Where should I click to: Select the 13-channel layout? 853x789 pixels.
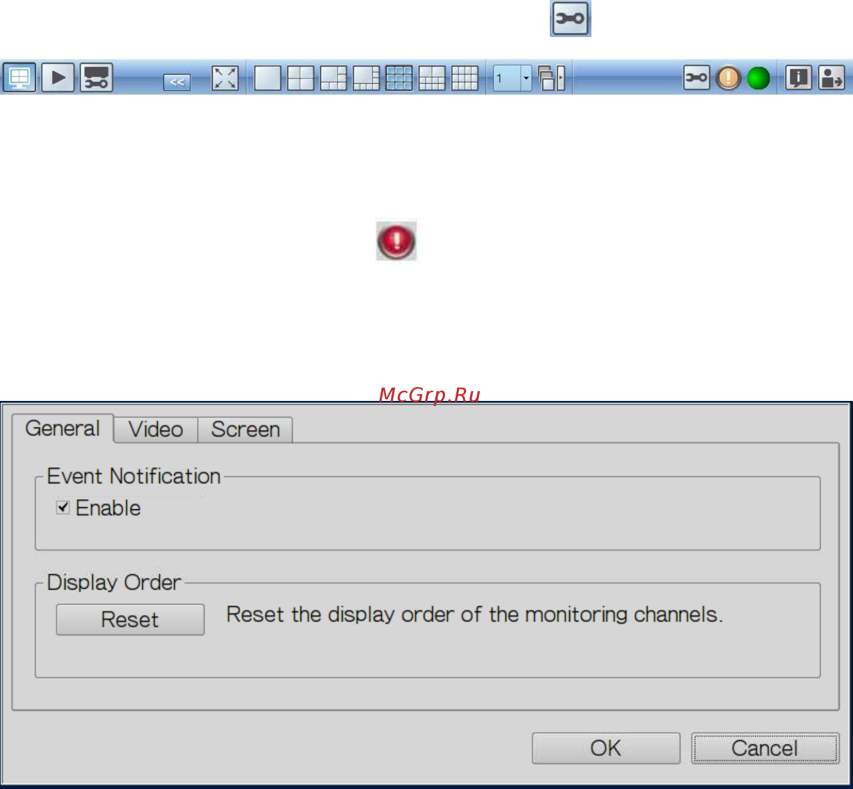pos(432,78)
